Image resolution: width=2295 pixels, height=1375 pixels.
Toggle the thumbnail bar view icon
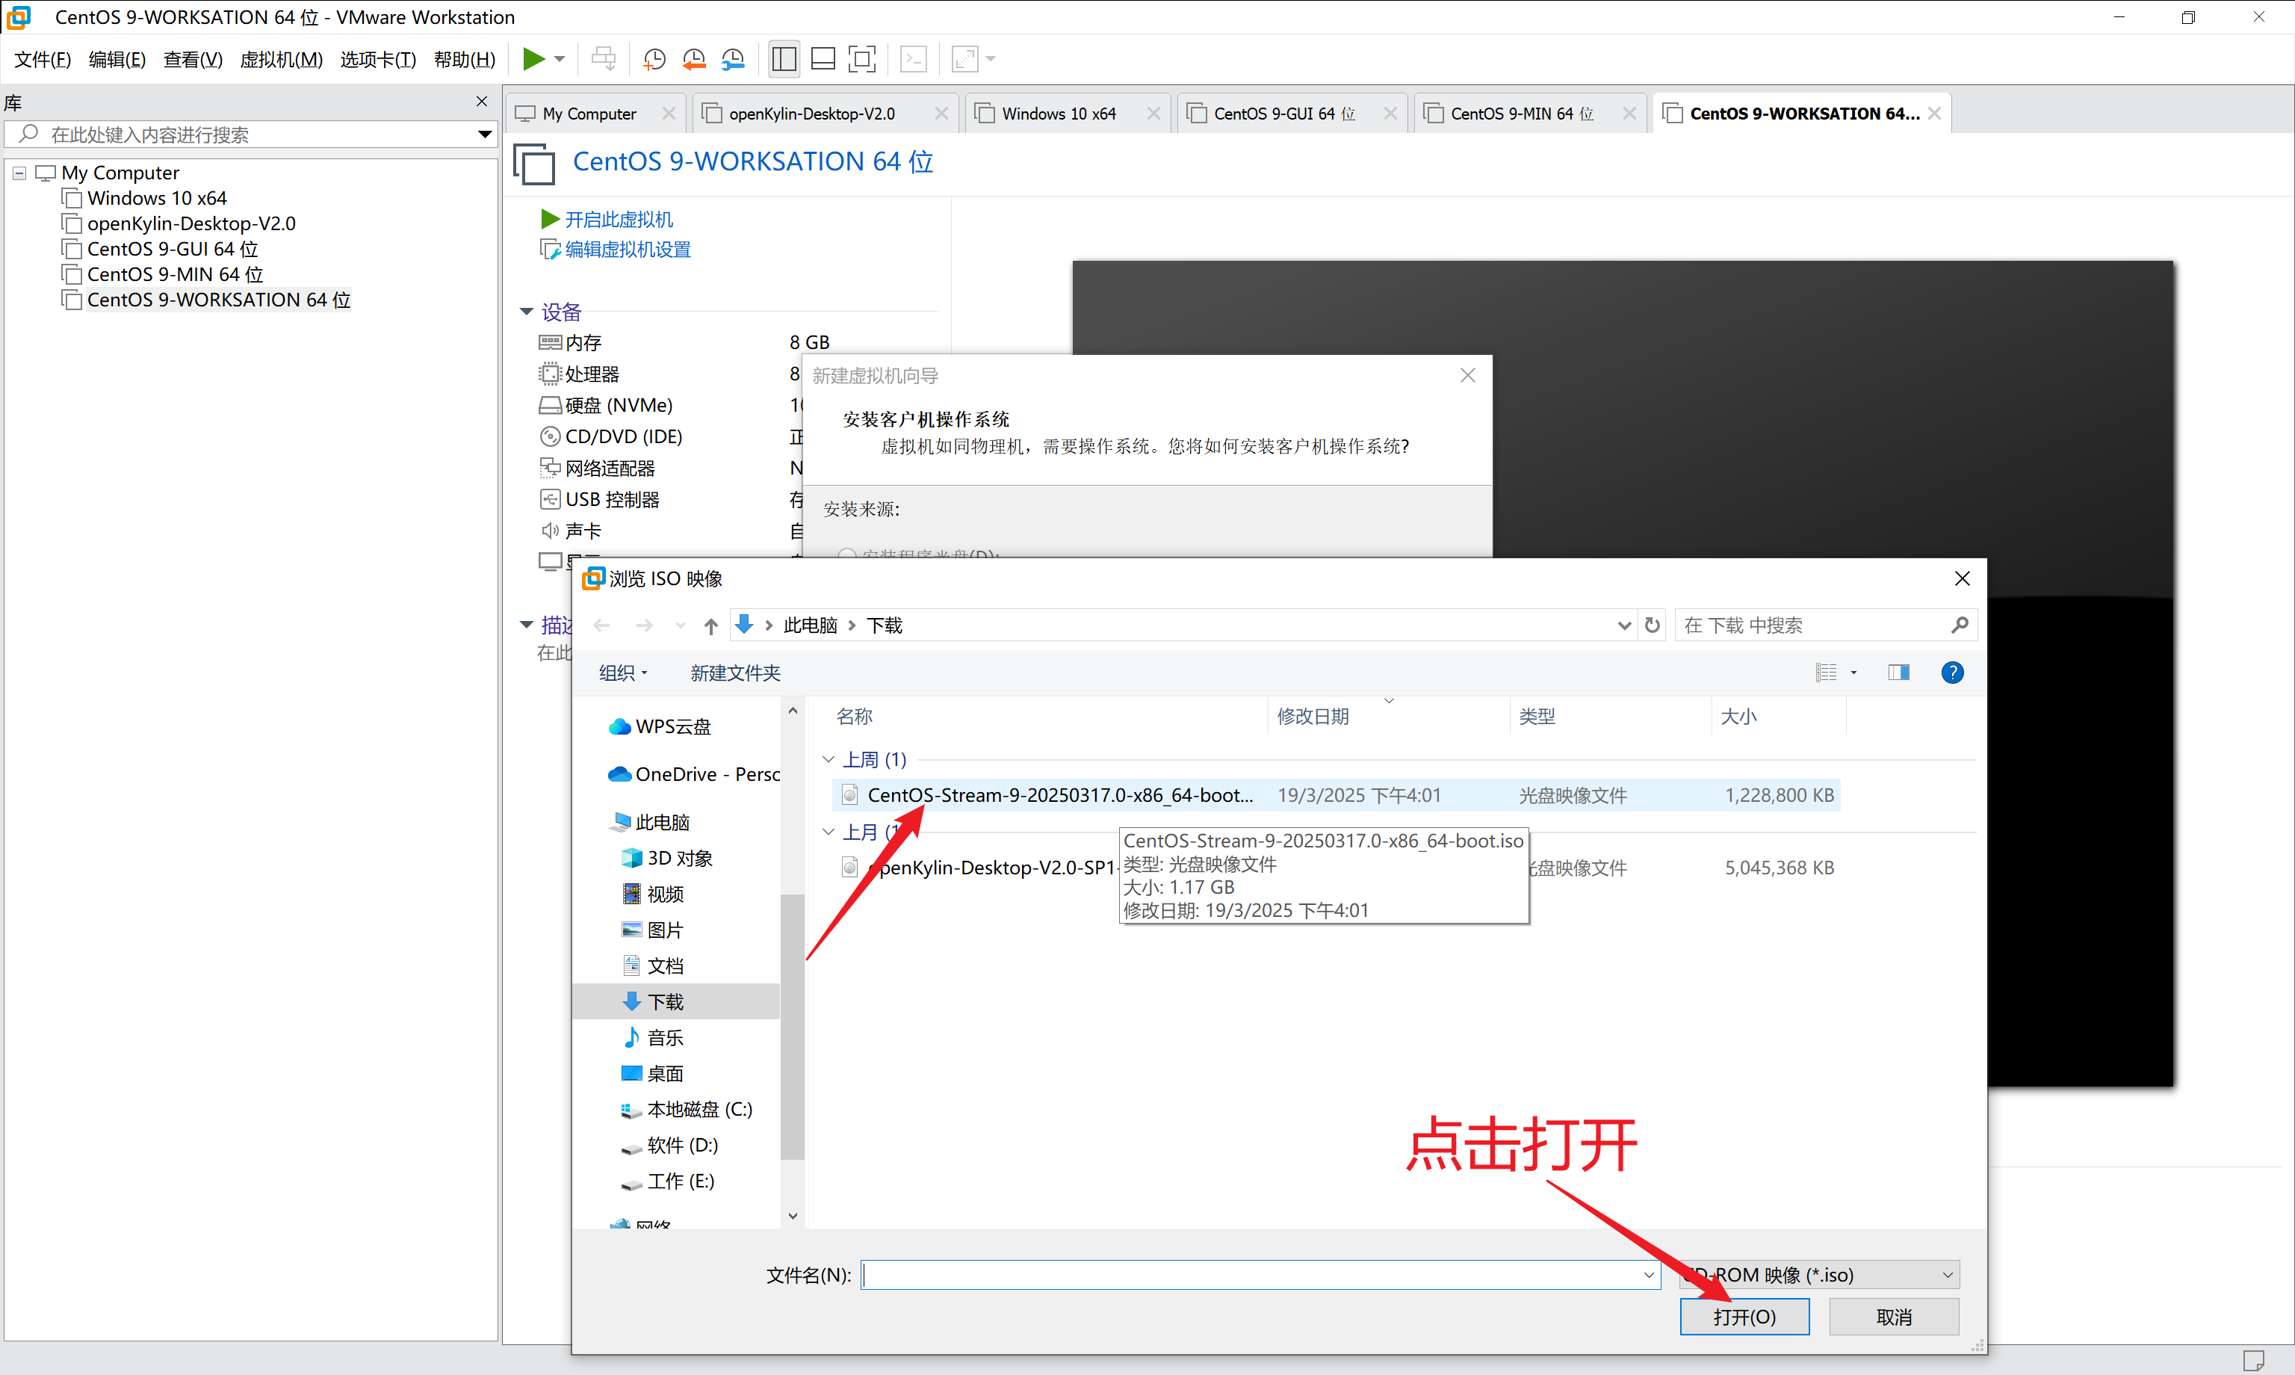point(823,59)
